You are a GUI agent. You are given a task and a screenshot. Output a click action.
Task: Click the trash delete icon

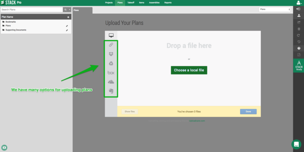[x=299, y=29]
